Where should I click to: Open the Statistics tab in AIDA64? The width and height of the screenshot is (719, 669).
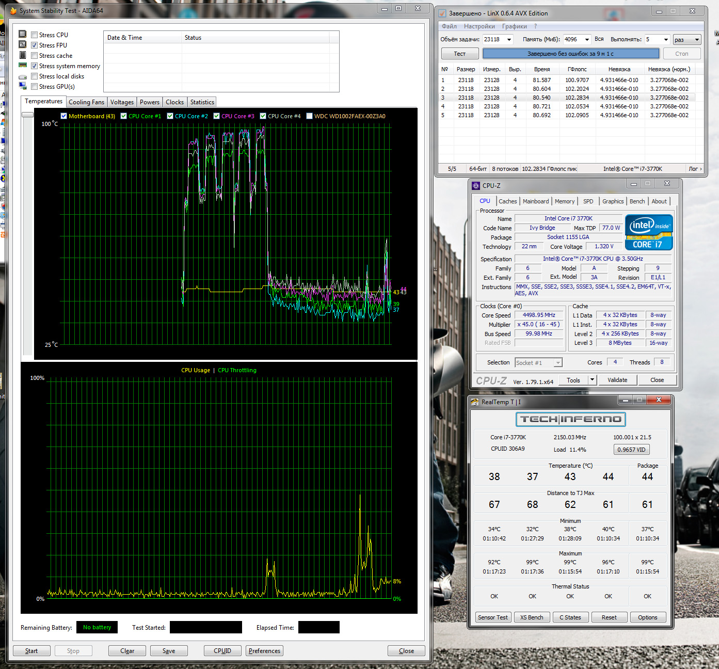(x=202, y=102)
